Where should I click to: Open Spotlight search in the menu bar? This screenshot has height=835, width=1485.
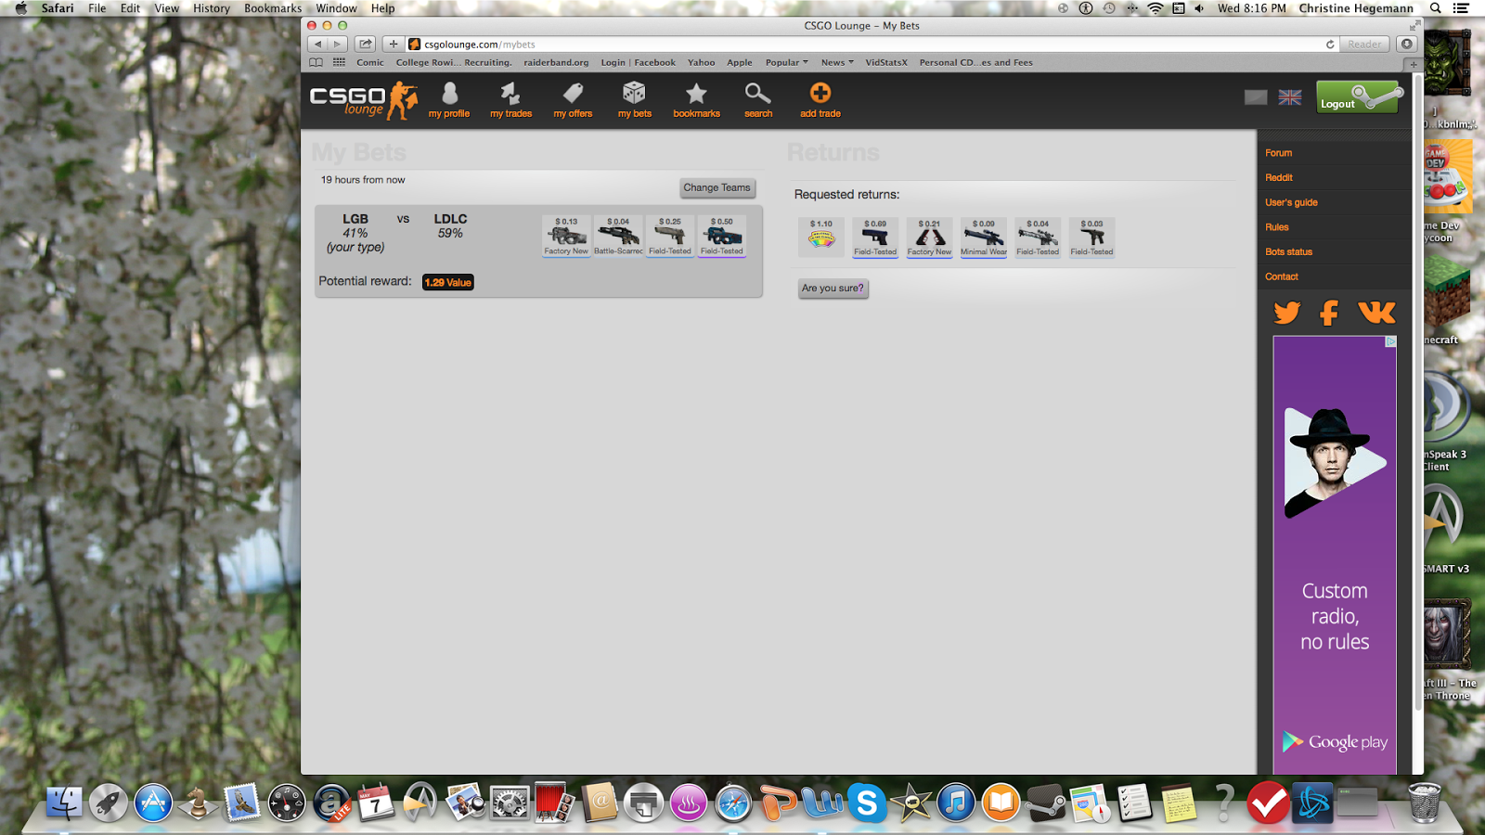coord(1435,8)
